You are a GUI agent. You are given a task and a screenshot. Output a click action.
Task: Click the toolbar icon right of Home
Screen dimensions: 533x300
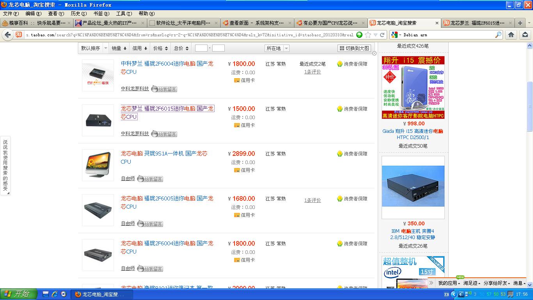pos(525,35)
